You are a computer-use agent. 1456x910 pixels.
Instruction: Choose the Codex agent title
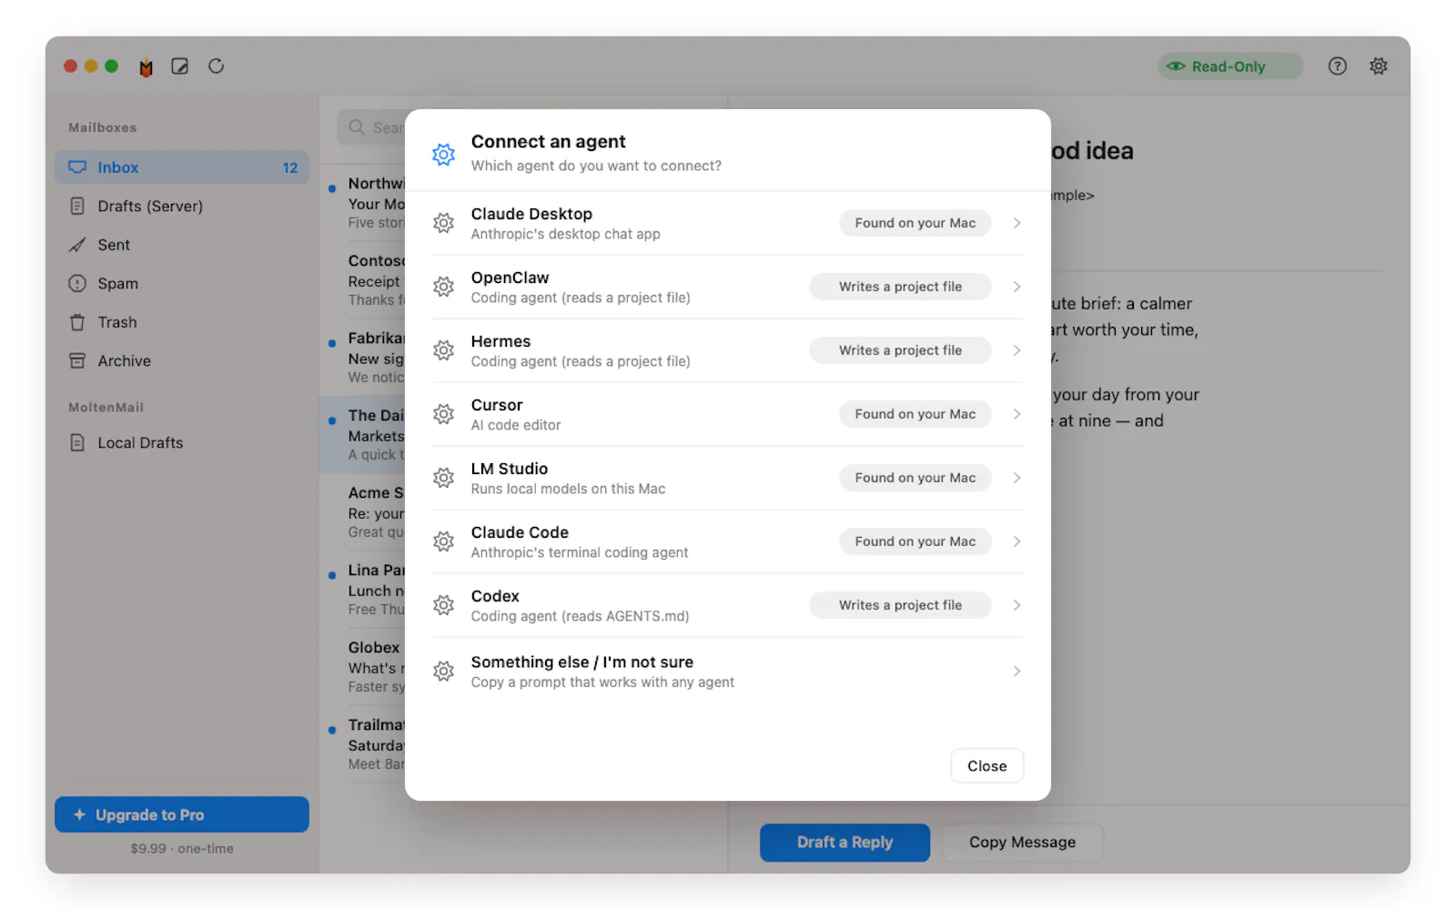495,596
